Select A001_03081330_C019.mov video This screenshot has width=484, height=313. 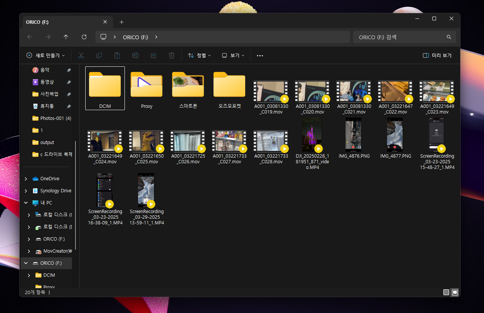(x=271, y=98)
